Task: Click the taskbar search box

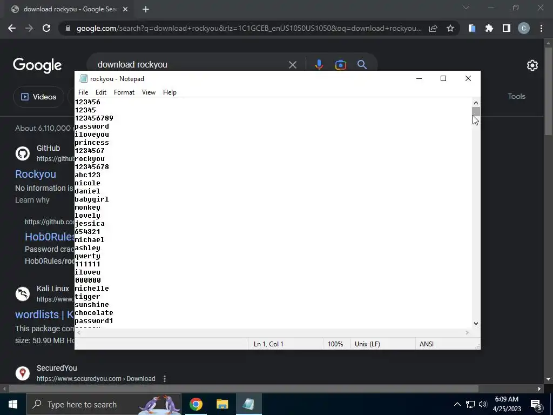Action: tap(104, 404)
